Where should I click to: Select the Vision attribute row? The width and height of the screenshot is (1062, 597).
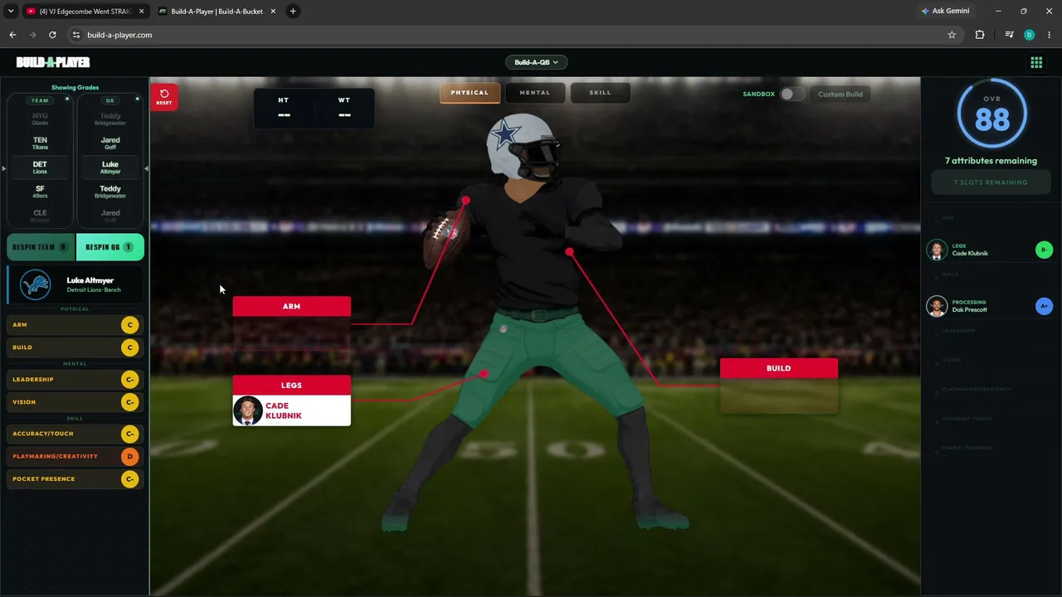coord(75,402)
